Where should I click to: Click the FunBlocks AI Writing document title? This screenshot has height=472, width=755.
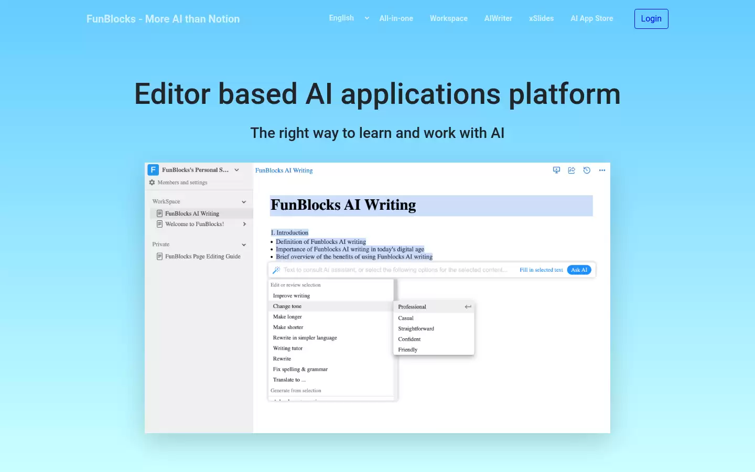pos(343,205)
